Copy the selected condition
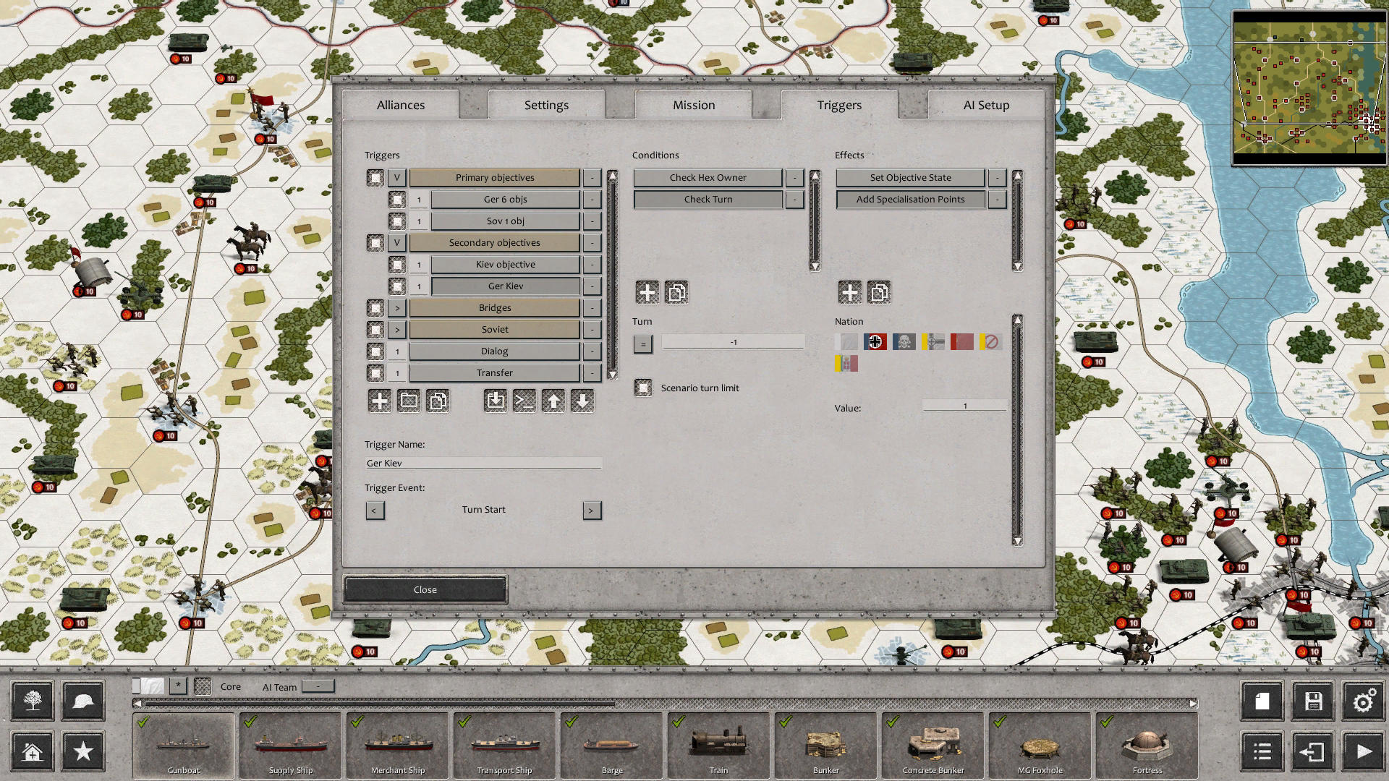1389x781 pixels. point(676,292)
